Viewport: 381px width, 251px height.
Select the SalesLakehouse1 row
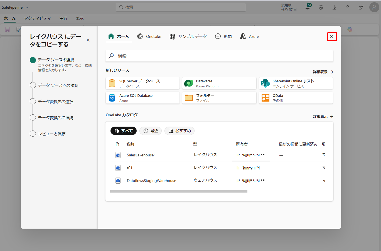141,155
